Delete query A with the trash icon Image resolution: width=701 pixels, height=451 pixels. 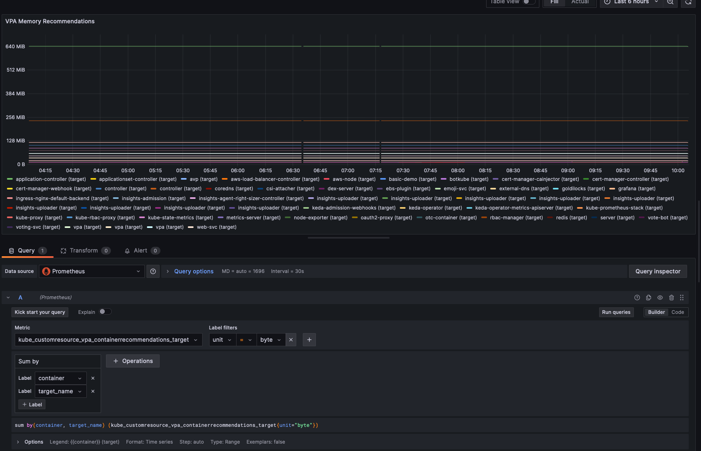(671, 298)
